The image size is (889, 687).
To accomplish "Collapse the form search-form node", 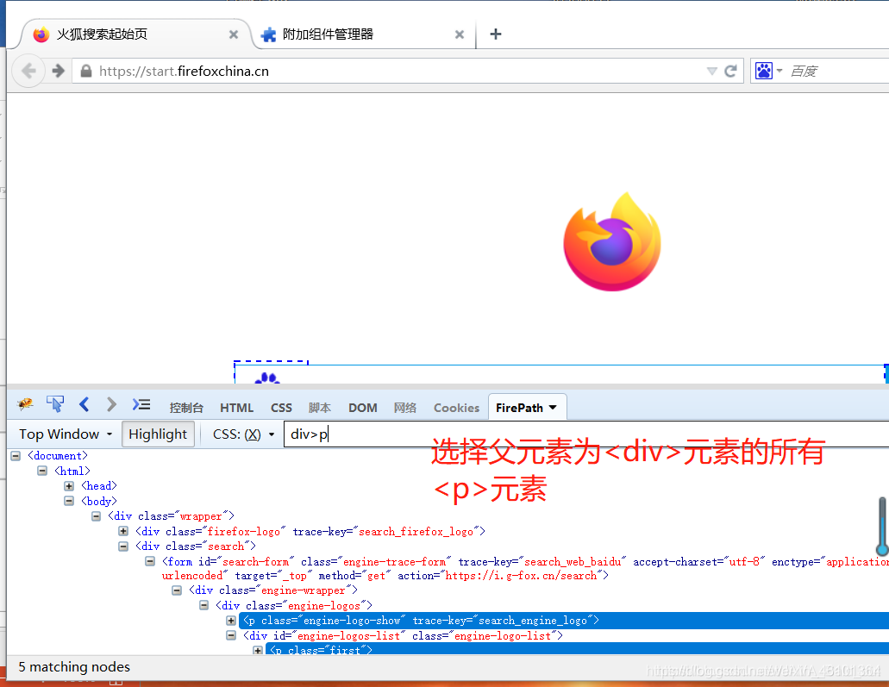I will [150, 561].
